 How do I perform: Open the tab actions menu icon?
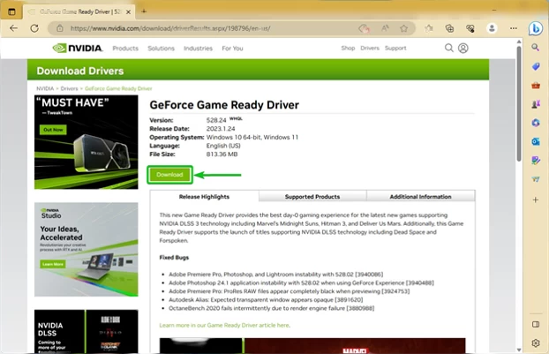(11, 11)
